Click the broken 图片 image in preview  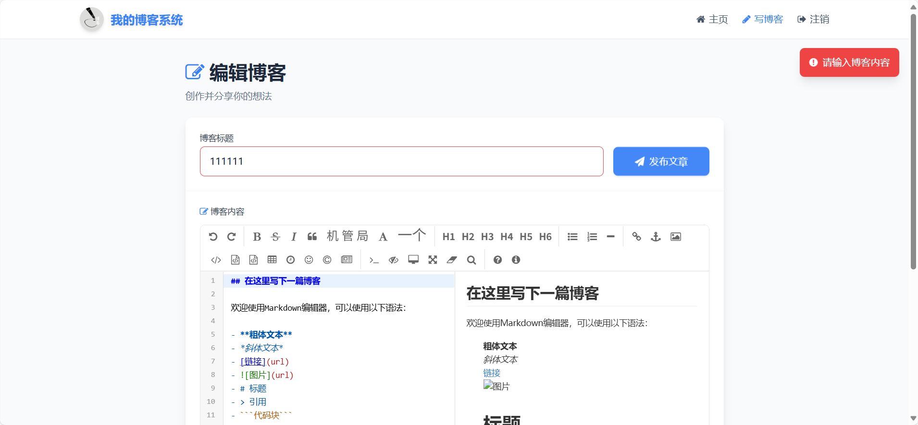tap(496, 386)
